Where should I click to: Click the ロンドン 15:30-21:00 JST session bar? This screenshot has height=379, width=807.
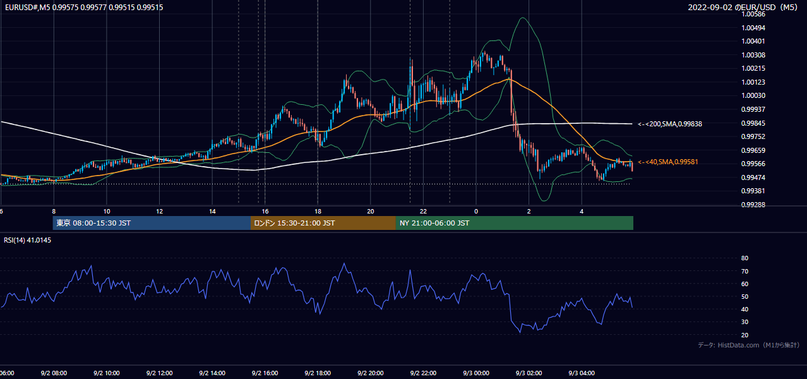pos(323,223)
